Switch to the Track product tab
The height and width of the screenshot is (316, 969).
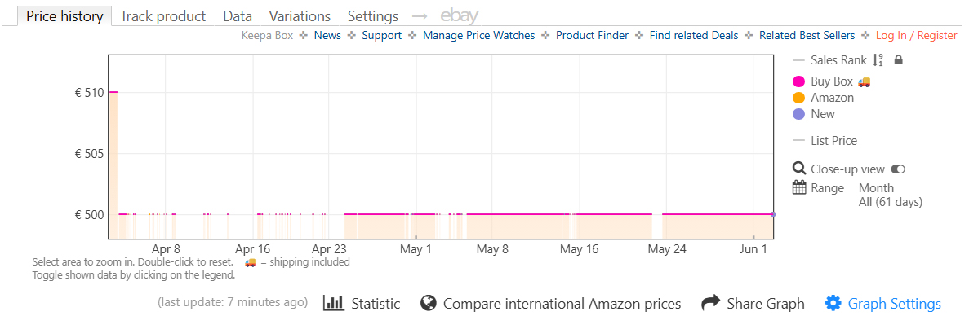click(x=162, y=16)
